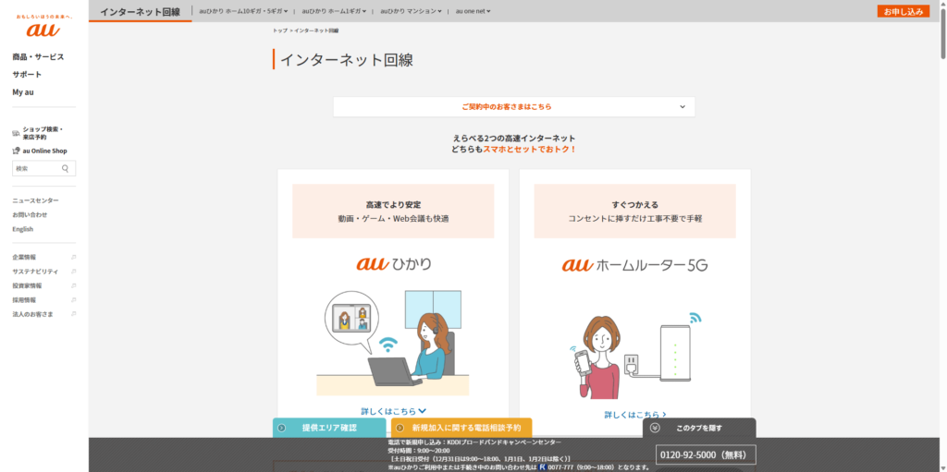Click 提供エリア確認 button

point(329,428)
